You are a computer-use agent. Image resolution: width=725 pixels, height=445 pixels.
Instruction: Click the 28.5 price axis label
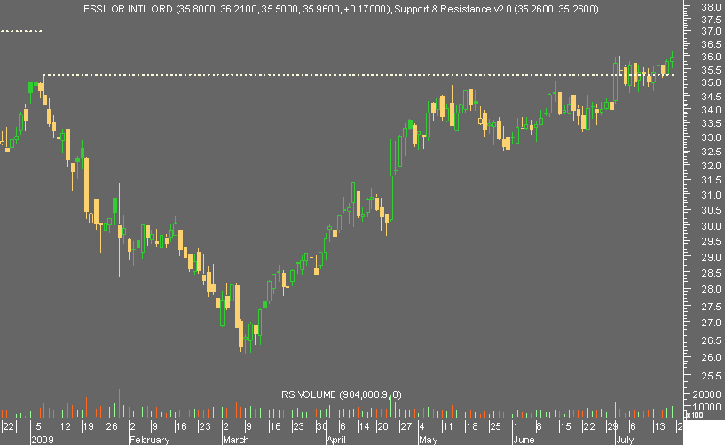coord(711,273)
